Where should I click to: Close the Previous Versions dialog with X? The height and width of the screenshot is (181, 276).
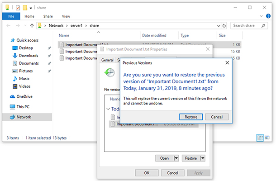click(x=227, y=63)
